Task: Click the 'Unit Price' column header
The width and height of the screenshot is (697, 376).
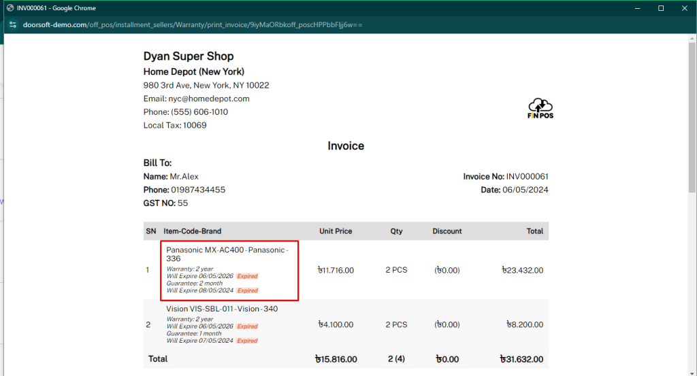Action: pyautogui.click(x=336, y=231)
